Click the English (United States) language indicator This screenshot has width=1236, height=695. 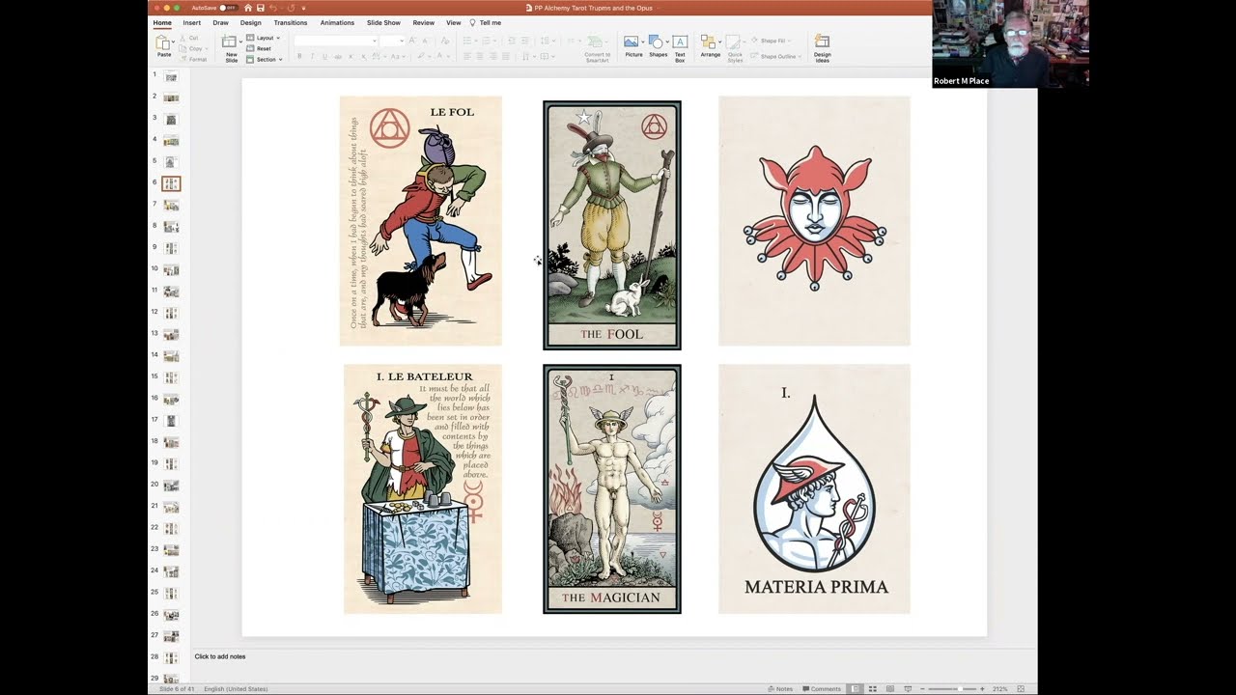[236, 689]
